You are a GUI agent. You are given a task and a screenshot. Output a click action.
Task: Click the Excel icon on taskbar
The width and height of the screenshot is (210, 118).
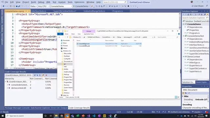[x=78, y=116]
